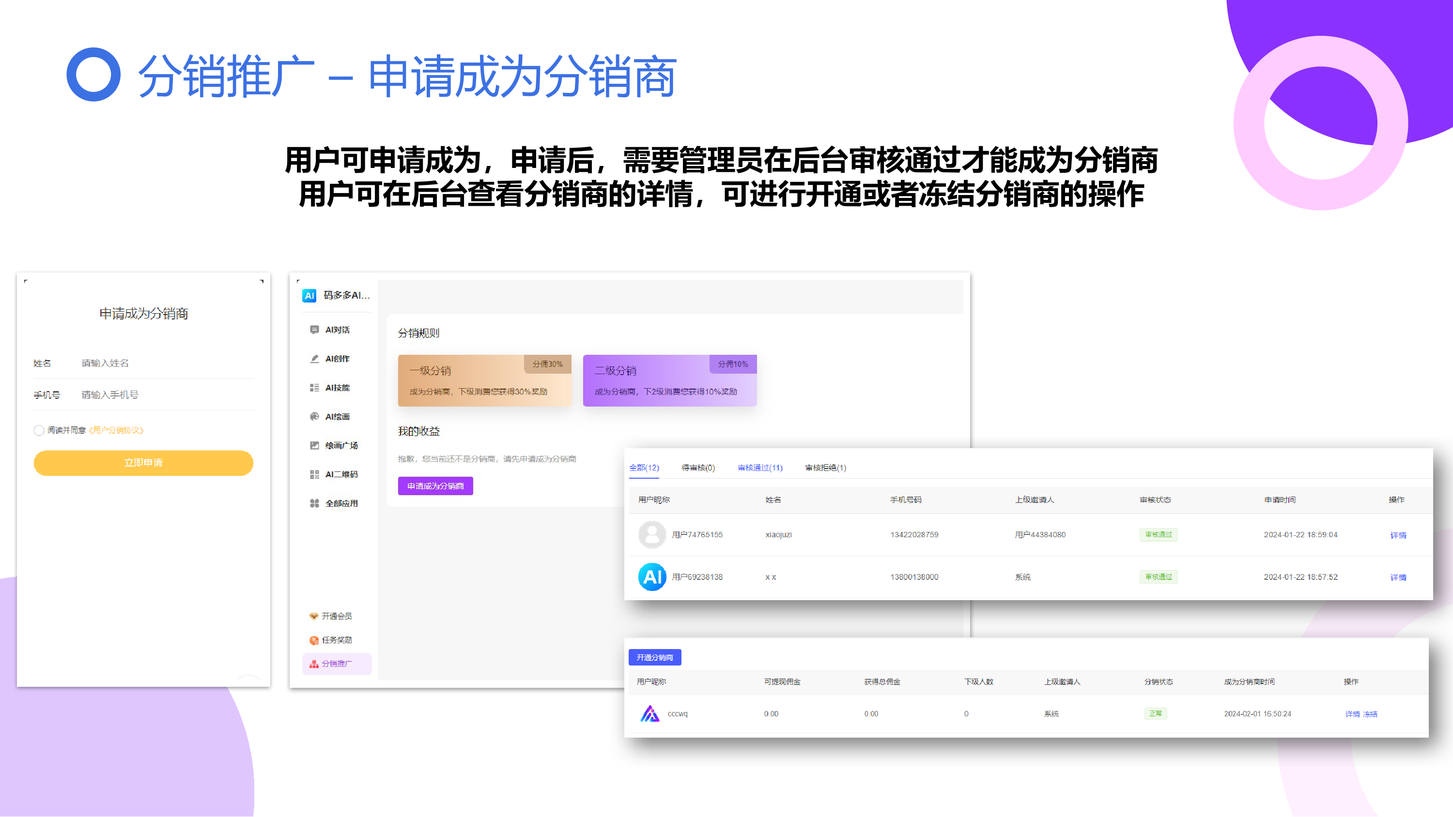
Task: Open 绘画广场 image icon
Action: (x=314, y=445)
